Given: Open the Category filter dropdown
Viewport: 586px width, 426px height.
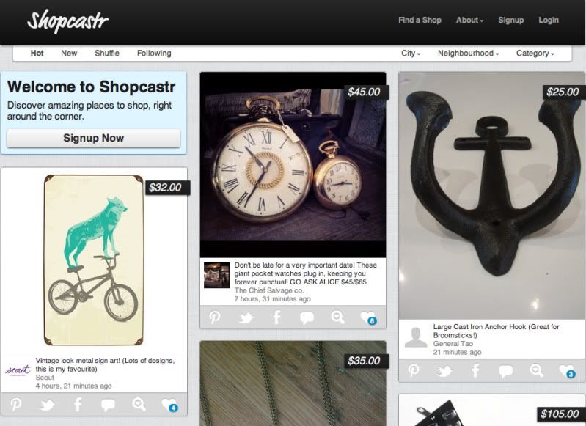Looking at the screenshot, I should pyautogui.click(x=535, y=54).
